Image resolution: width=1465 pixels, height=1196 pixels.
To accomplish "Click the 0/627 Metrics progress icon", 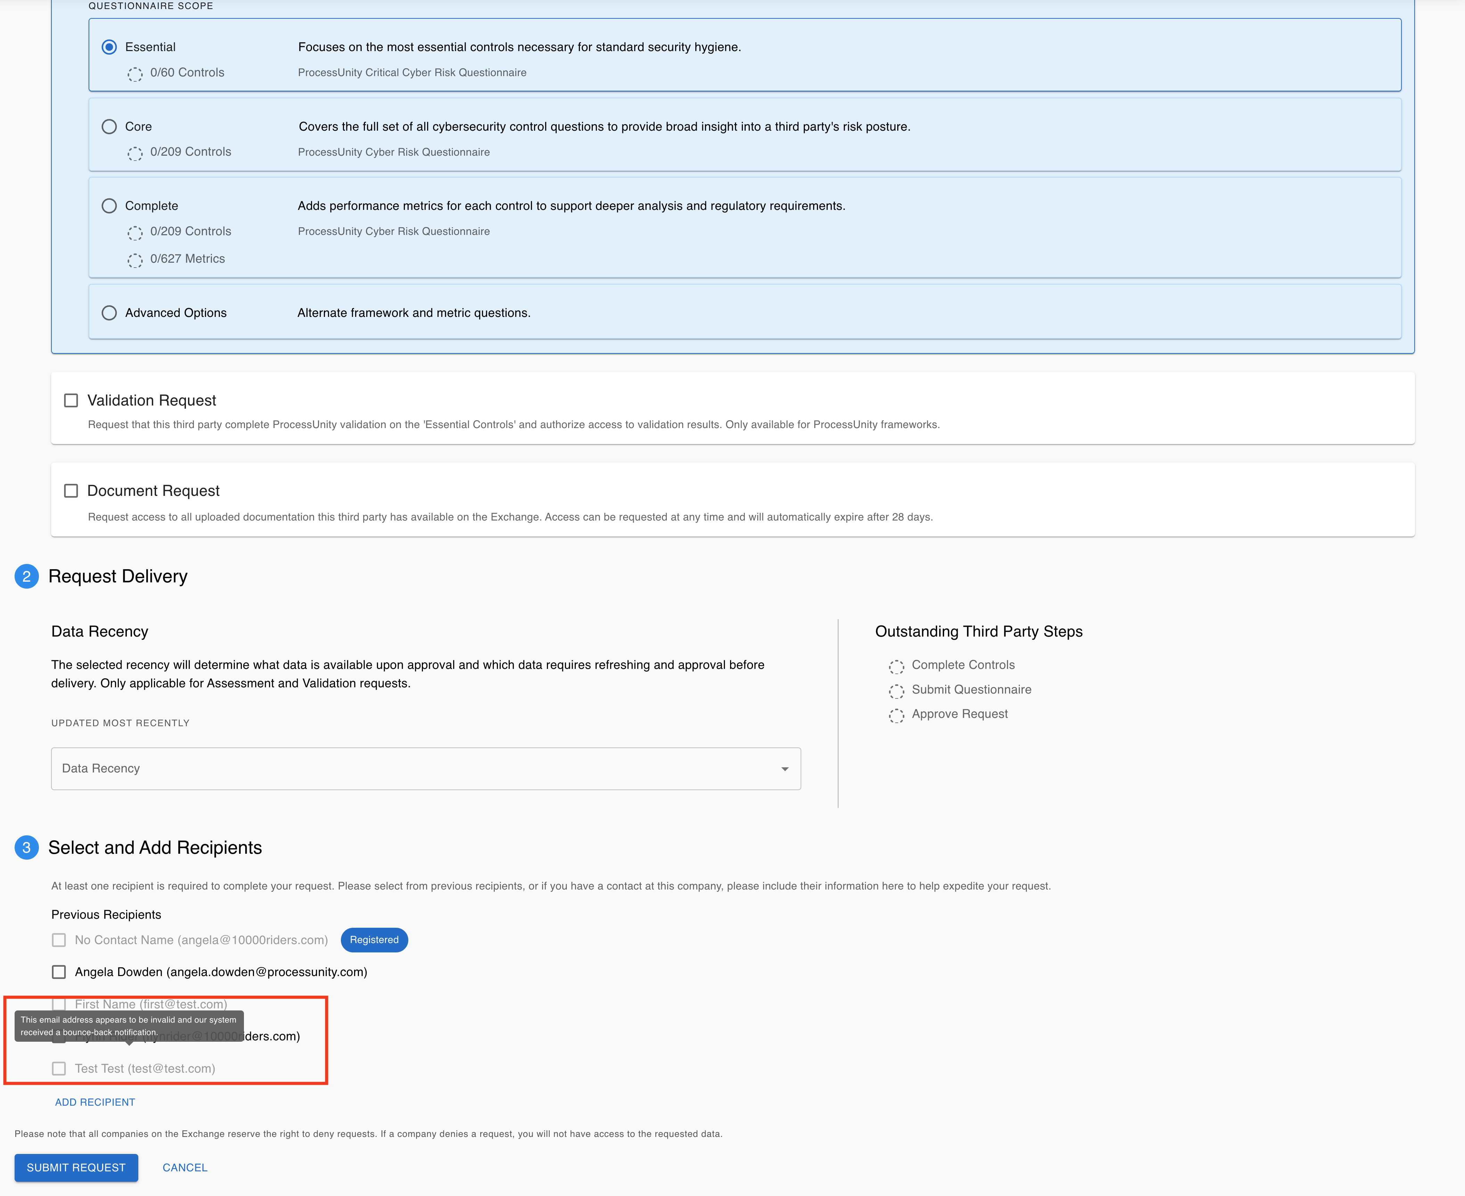I will (135, 260).
